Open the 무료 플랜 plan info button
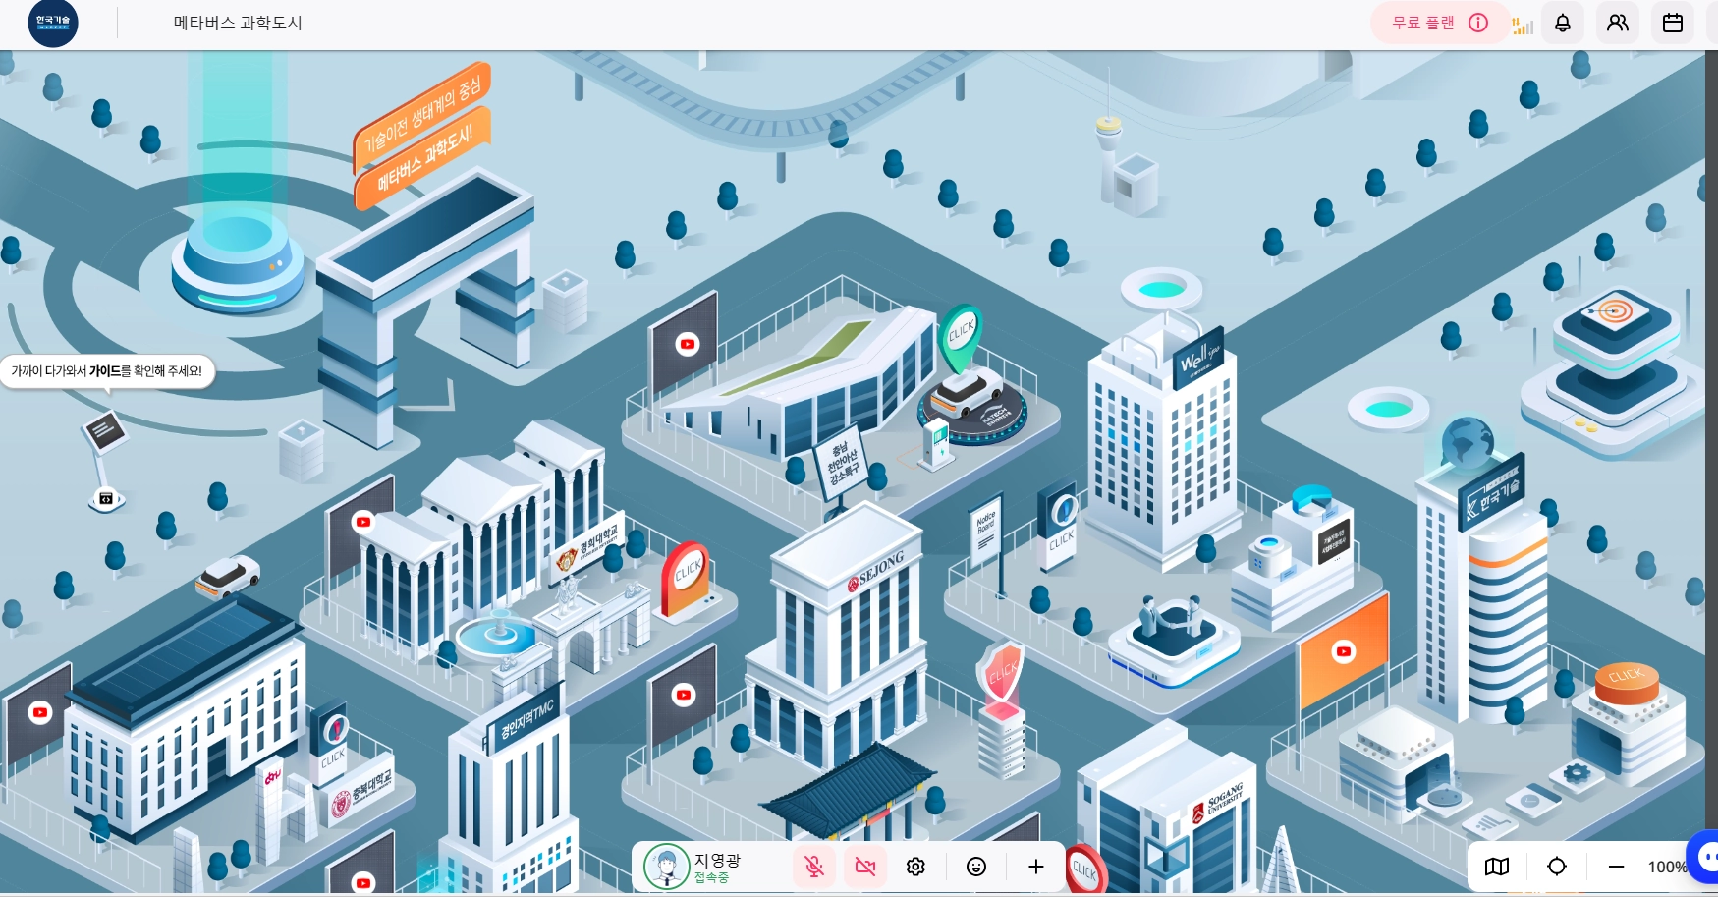 (x=1439, y=23)
